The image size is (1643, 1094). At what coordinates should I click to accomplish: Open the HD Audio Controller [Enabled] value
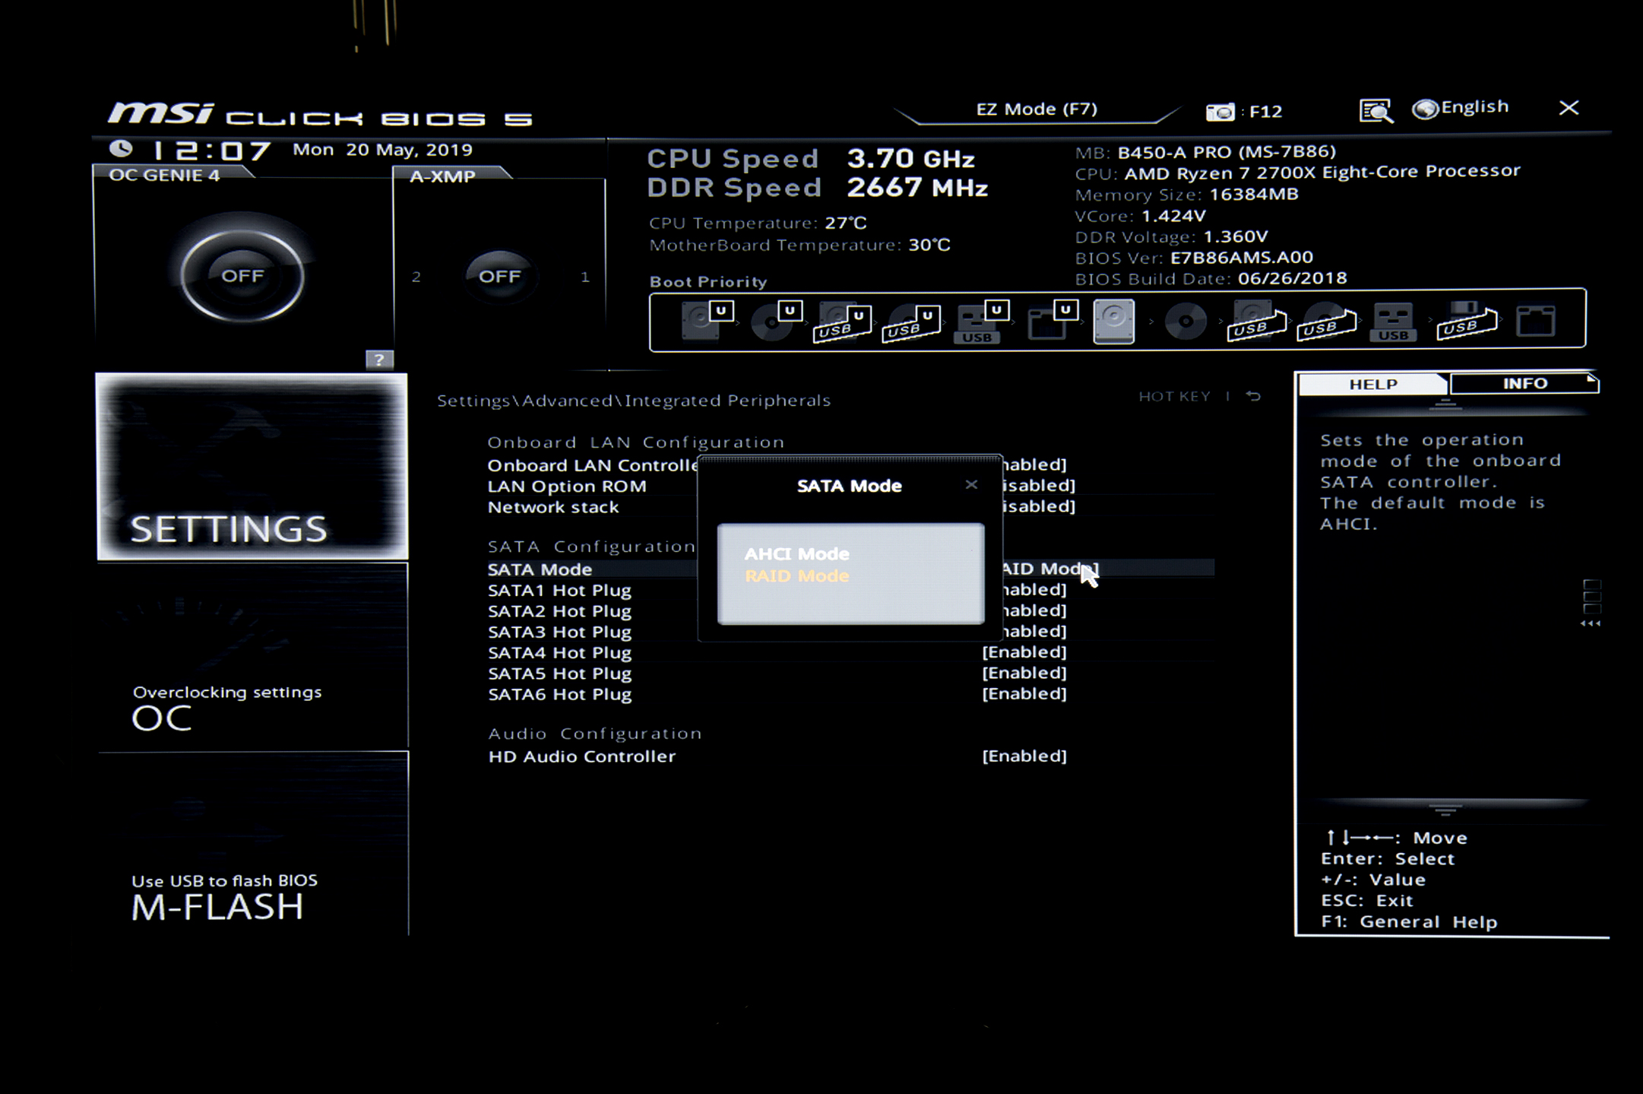pyautogui.click(x=1024, y=756)
